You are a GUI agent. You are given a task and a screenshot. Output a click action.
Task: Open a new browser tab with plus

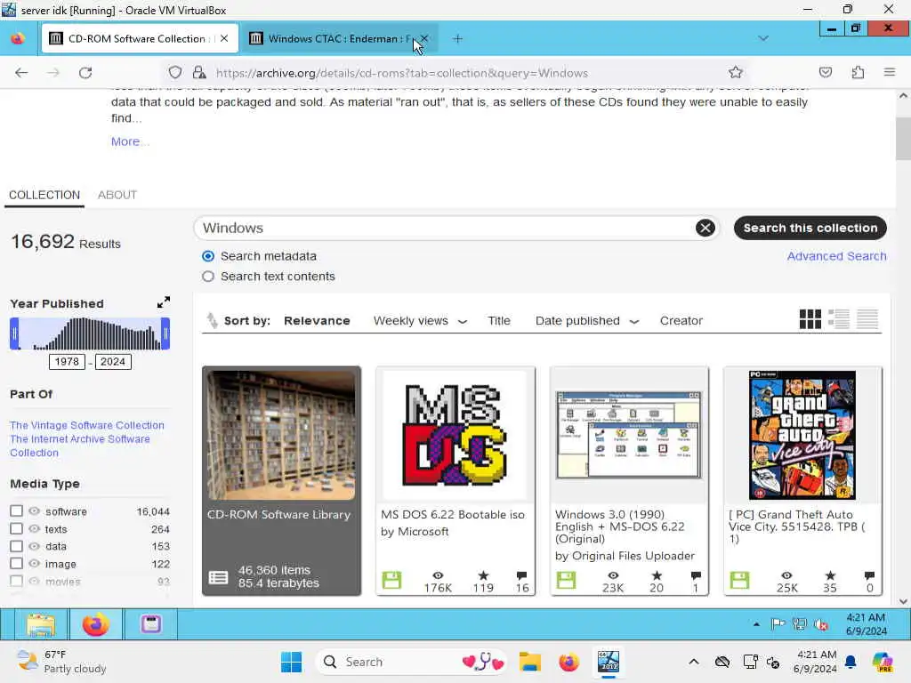tap(458, 39)
